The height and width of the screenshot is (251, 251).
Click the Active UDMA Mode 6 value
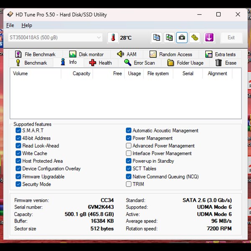pos(214,214)
